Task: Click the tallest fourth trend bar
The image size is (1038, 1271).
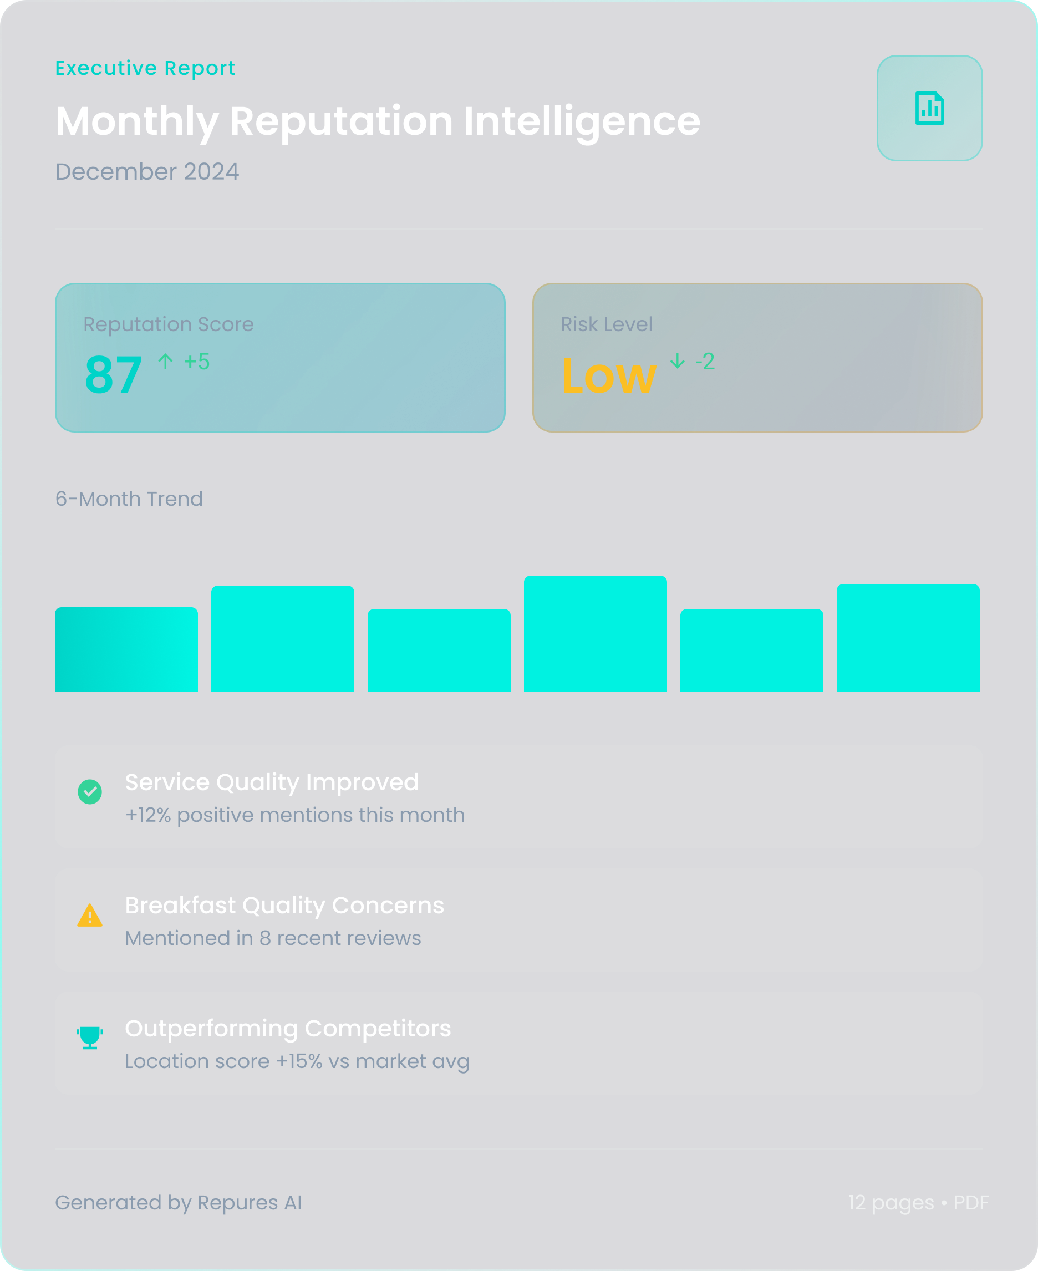Action: click(x=595, y=634)
